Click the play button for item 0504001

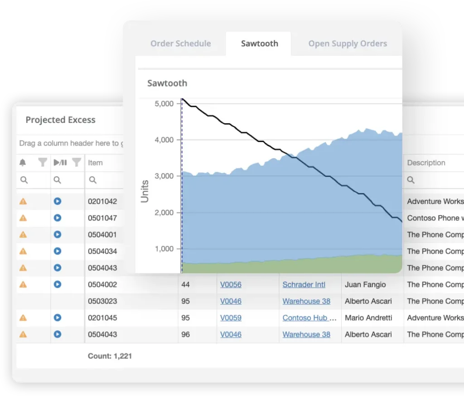coord(58,234)
